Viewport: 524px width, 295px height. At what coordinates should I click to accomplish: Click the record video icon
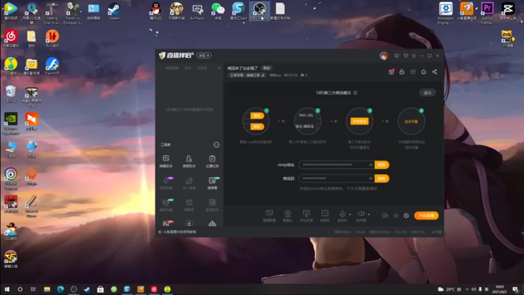(x=385, y=216)
